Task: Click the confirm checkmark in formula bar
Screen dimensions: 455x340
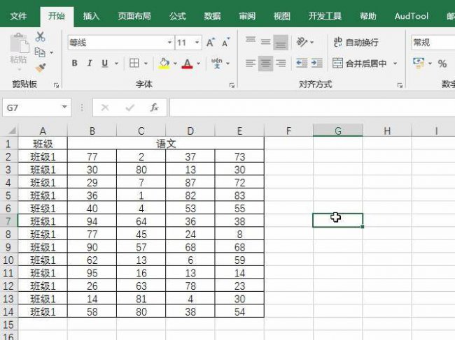Action: (129, 108)
